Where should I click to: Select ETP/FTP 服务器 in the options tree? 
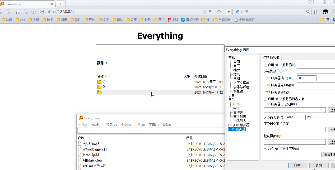point(239,125)
